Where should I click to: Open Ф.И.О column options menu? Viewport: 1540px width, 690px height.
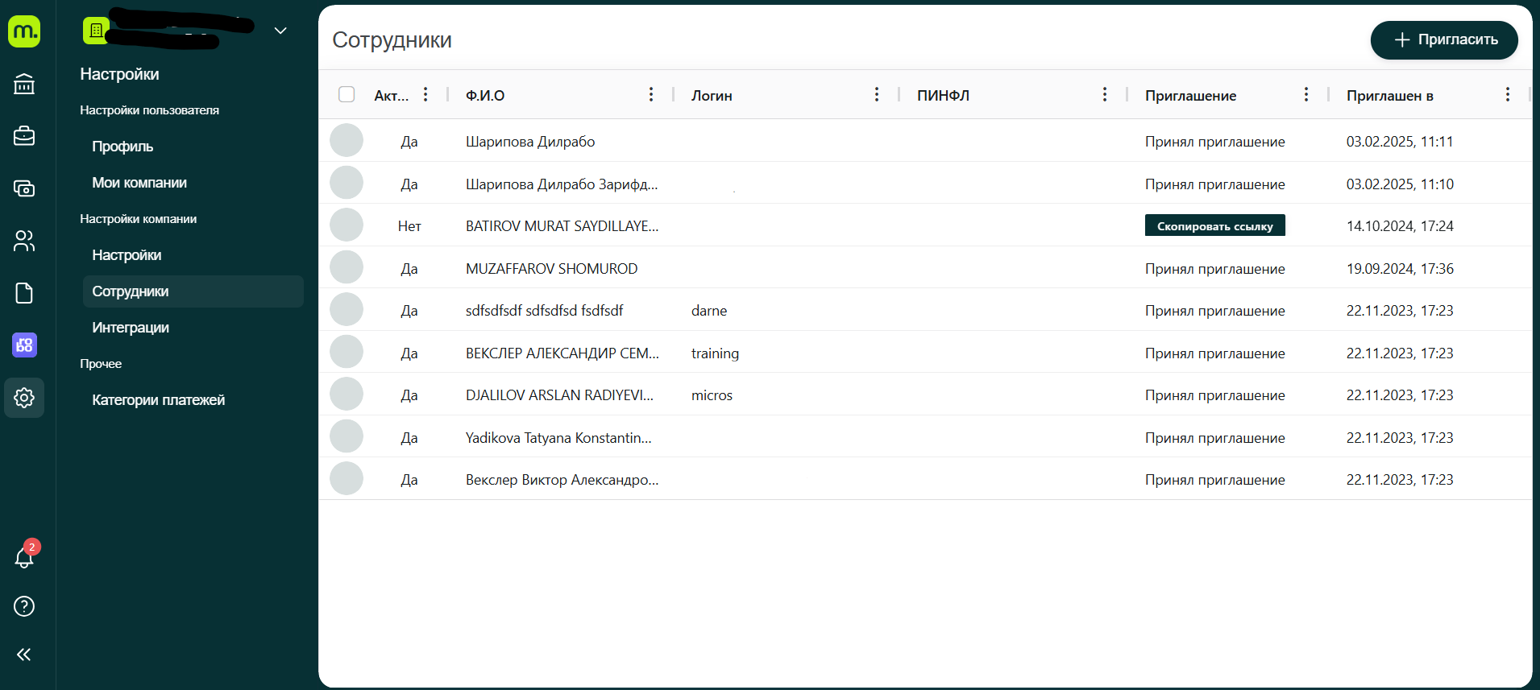651,95
